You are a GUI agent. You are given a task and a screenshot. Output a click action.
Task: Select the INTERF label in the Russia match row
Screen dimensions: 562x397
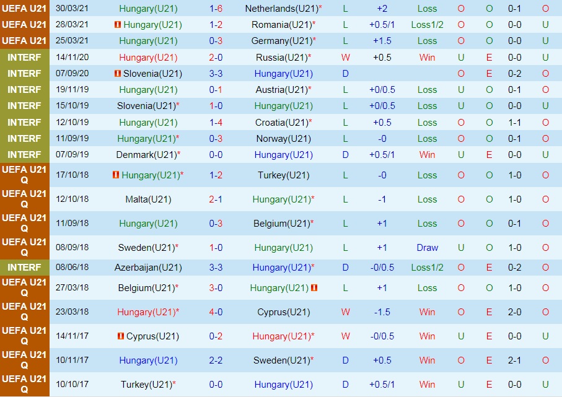coord(24,57)
